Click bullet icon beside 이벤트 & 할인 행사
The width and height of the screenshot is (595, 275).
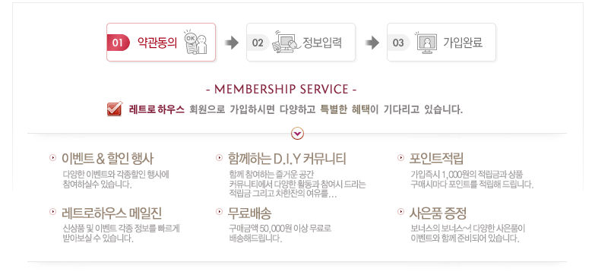(52, 158)
